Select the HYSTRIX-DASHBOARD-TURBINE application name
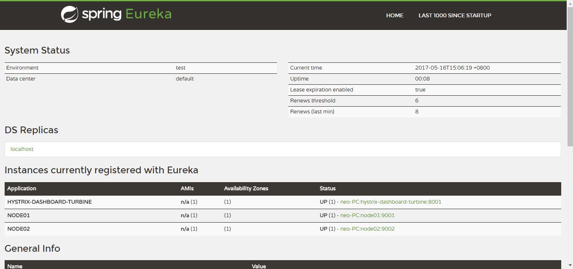573x269 pixels. pyautogui.click(x=49, y=202)
